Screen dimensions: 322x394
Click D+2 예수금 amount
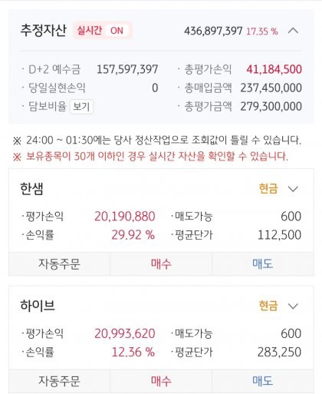(x=127, y=69)
